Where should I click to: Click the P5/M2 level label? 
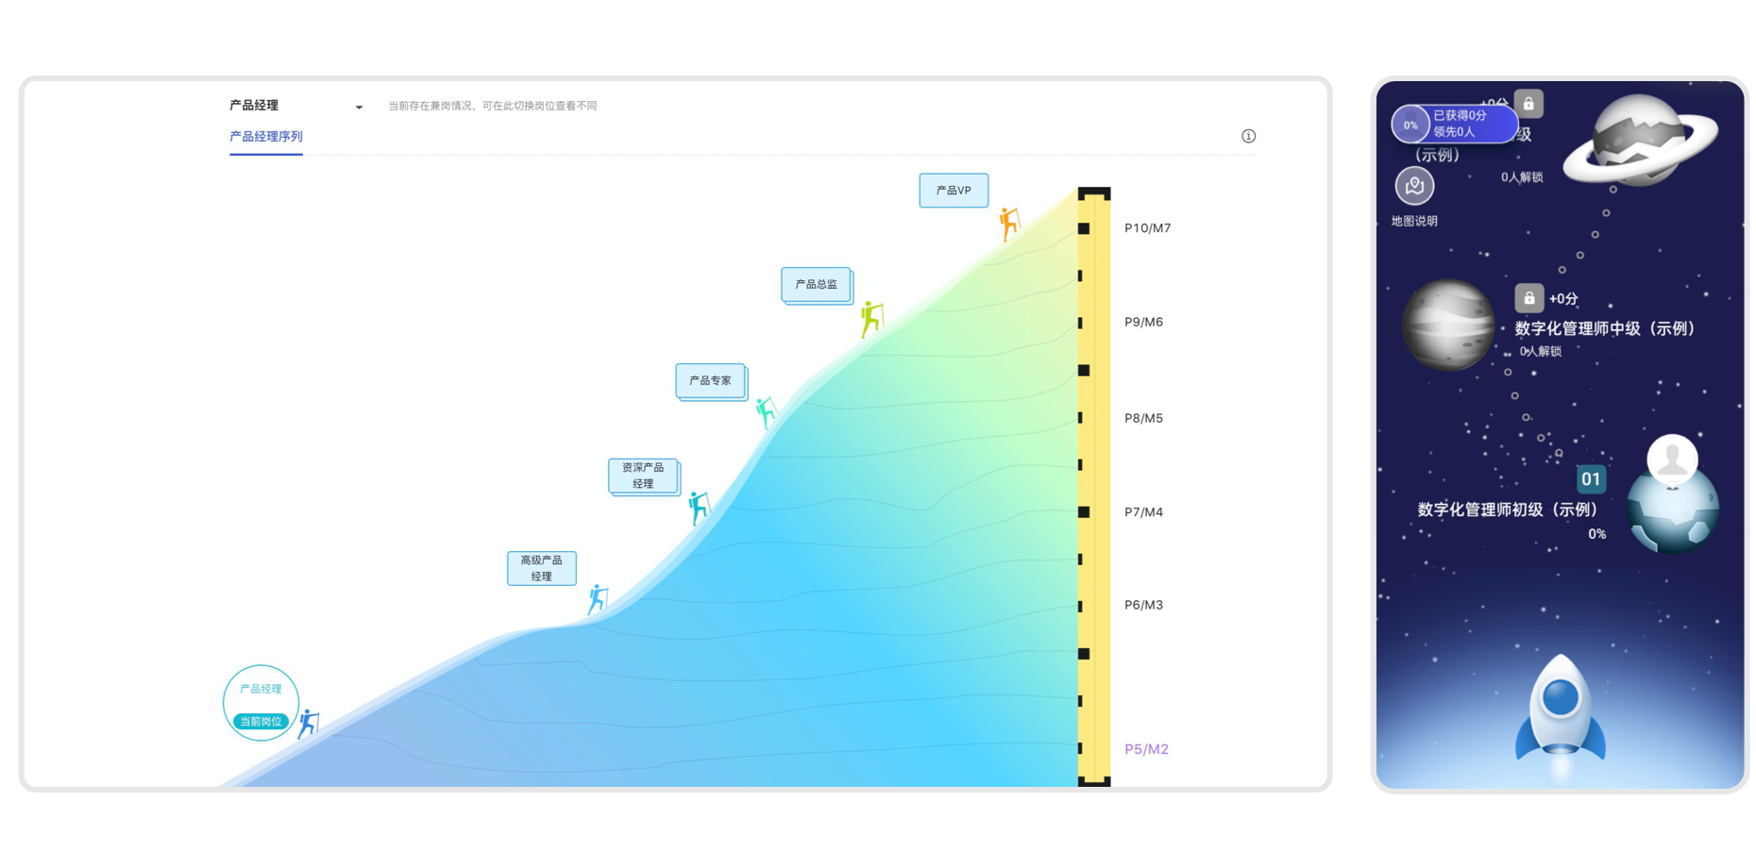pos(1146,749)
